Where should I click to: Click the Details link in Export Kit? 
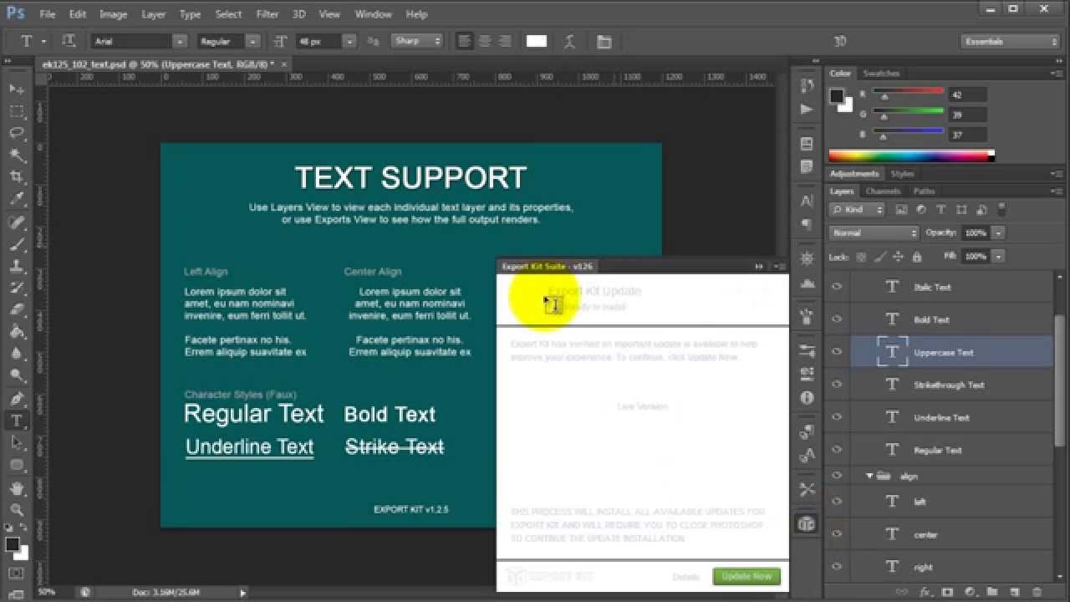pyautogui.click(x=685, y=577)
